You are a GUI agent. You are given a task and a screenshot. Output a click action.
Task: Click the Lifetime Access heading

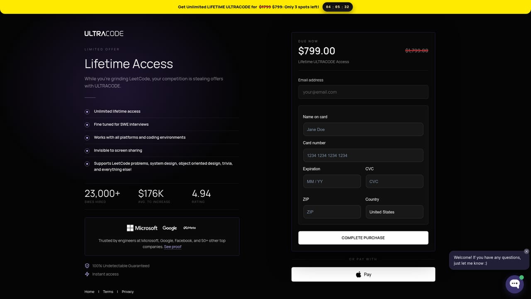(x=129, y=64)
